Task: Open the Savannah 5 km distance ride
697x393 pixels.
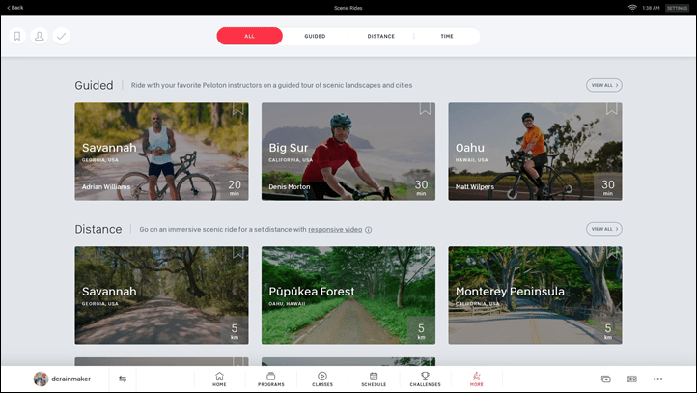Action: click(161, 295)
